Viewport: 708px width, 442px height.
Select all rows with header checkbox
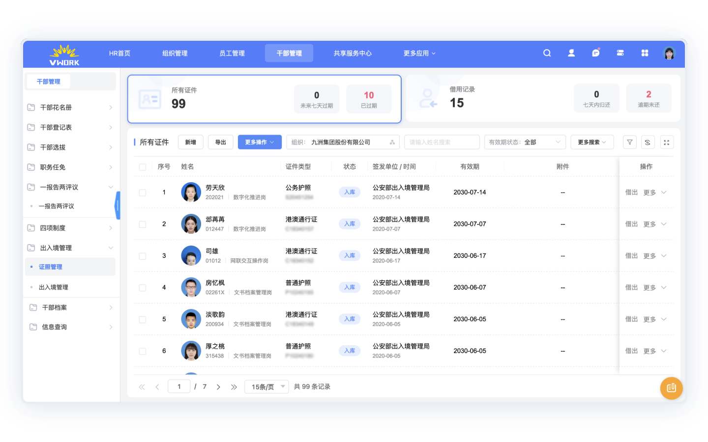143,167
